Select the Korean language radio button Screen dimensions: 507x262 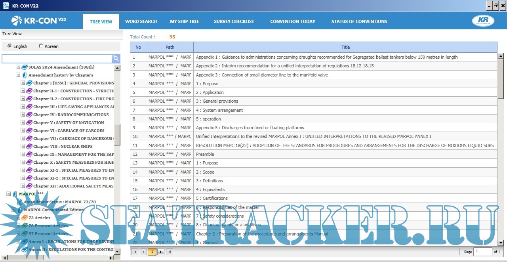41,46
